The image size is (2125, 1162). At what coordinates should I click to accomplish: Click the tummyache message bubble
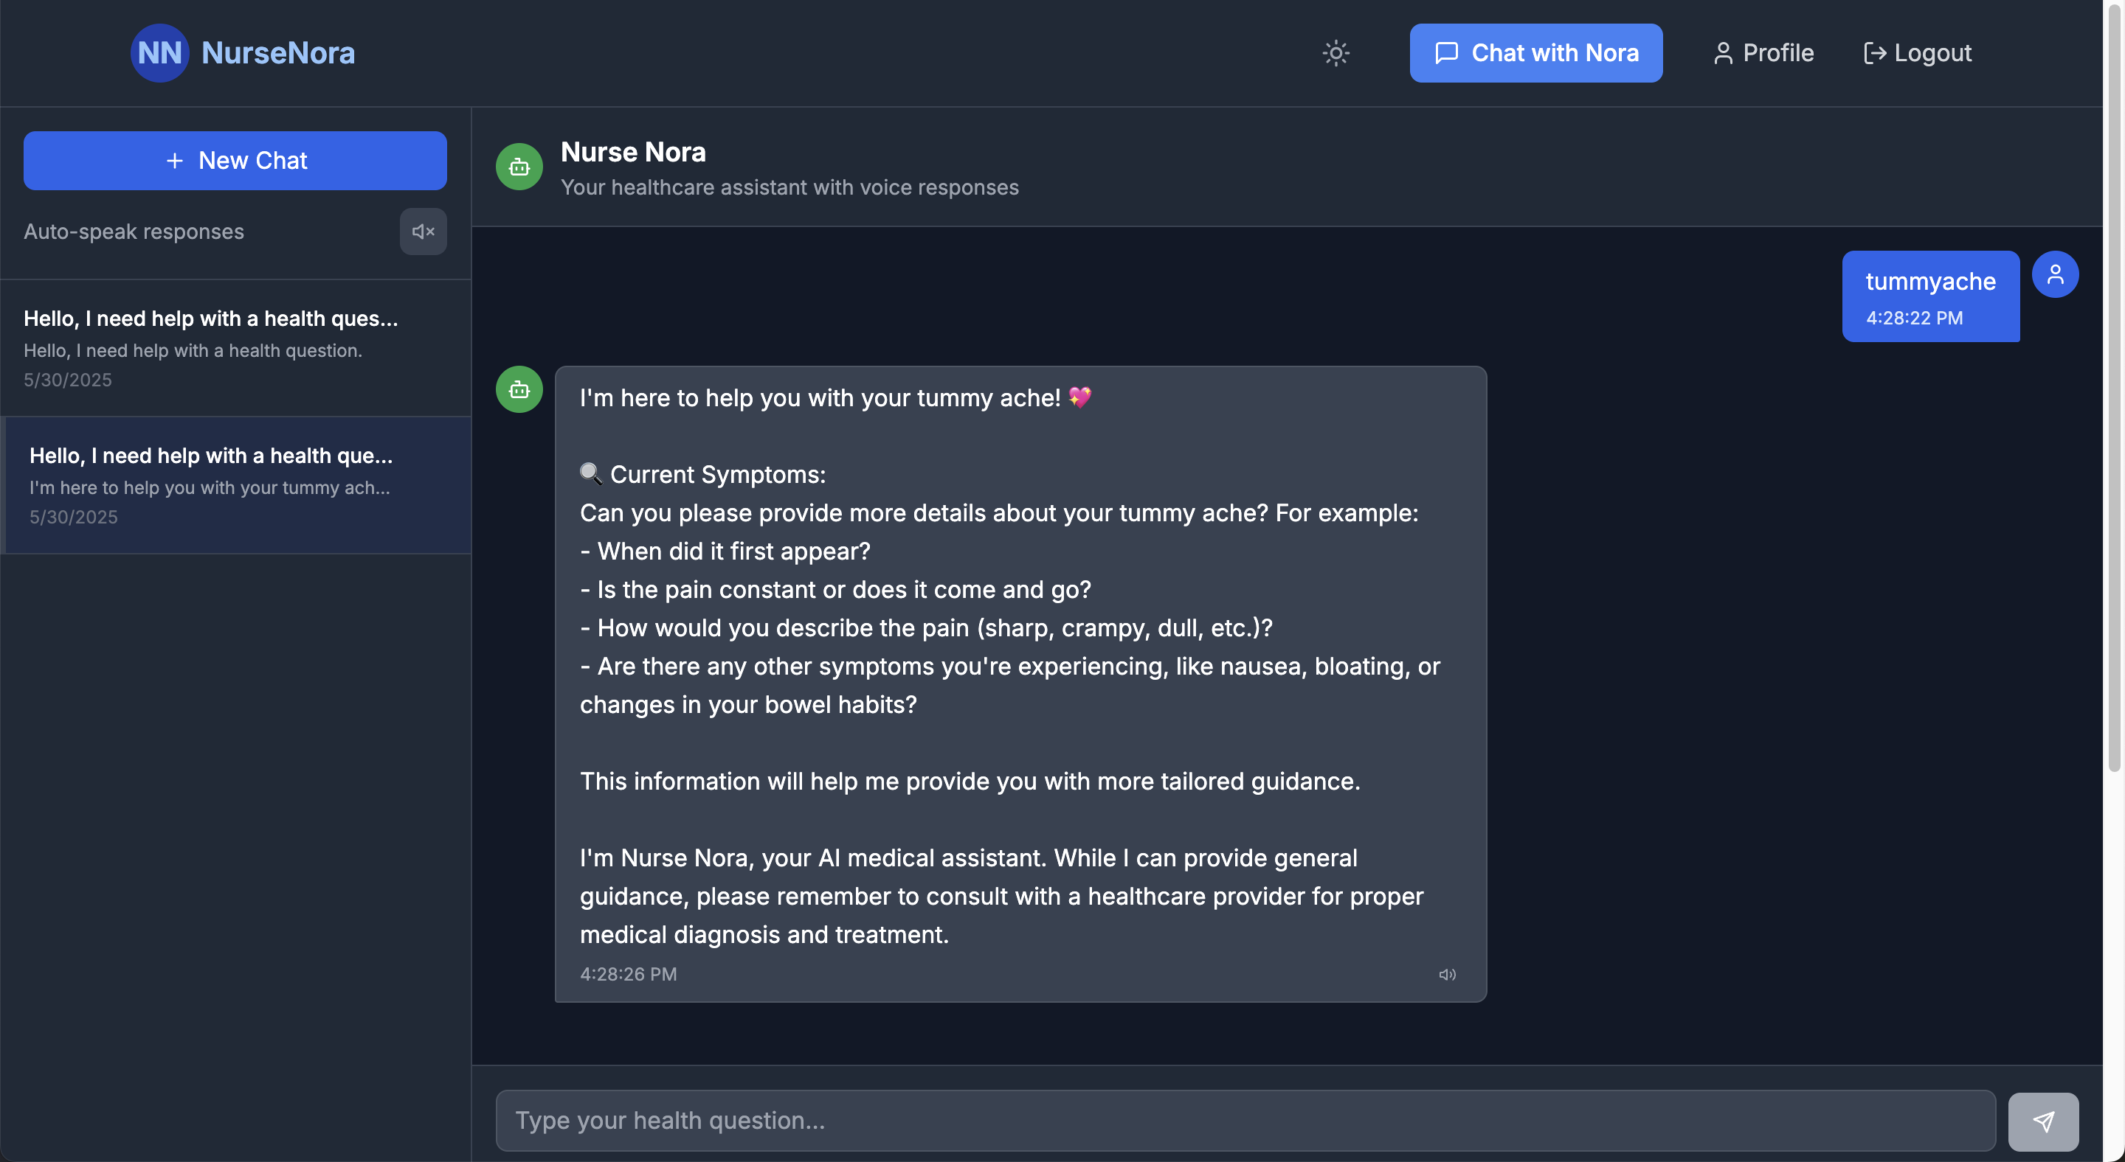(1930, 296)
